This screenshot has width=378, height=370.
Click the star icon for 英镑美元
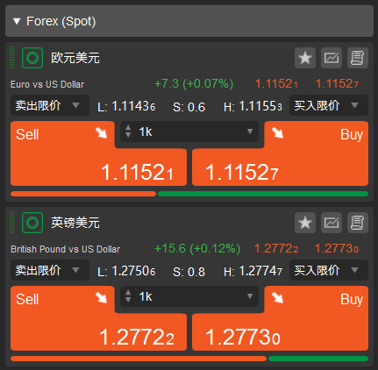(x=305, y=223)
